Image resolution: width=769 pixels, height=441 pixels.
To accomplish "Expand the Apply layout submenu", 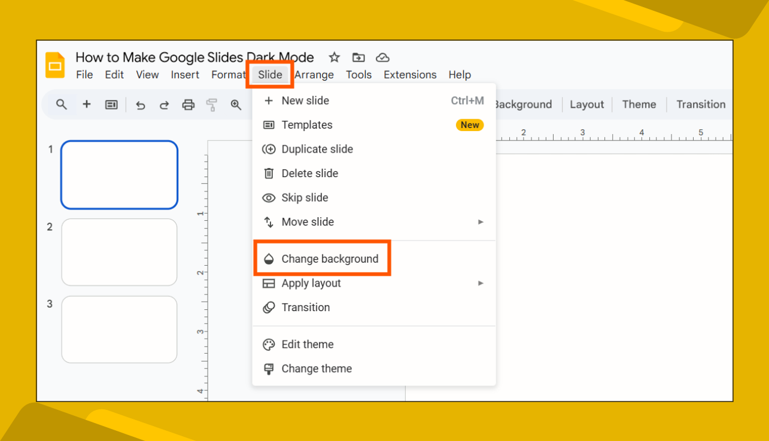I will (x=480, y=283).
